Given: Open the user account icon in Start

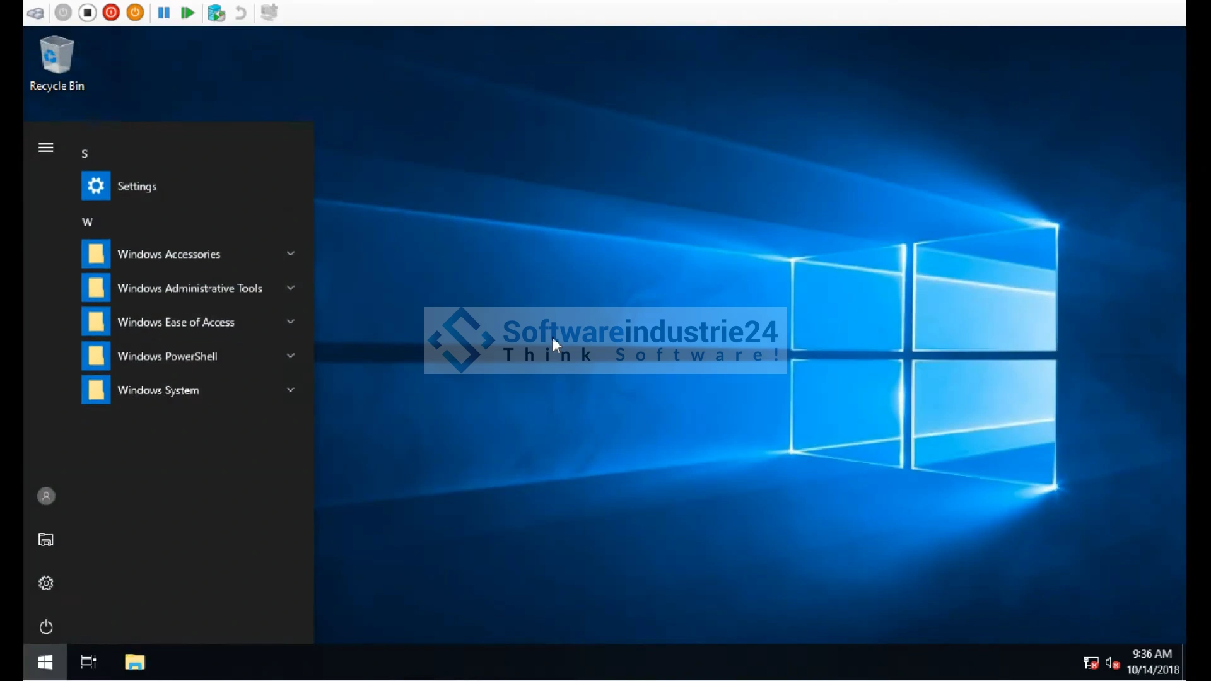Looking at the screenshot, I should point(46,496).
